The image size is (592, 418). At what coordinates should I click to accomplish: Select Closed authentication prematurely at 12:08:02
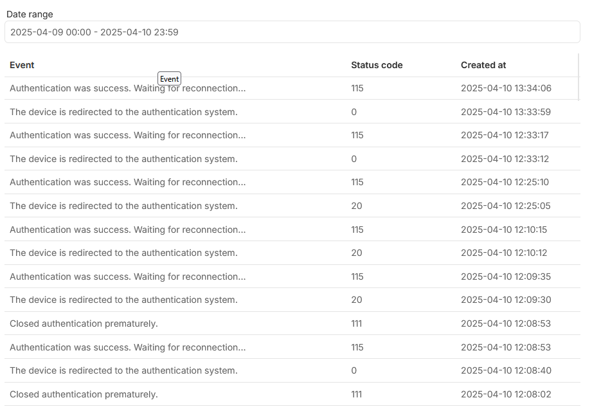point(292,394)
